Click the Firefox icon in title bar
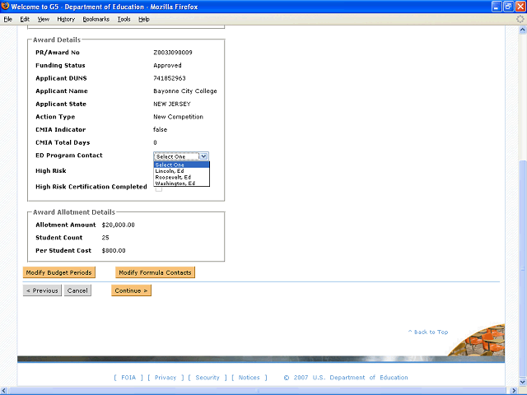 [x=5, y=7]
